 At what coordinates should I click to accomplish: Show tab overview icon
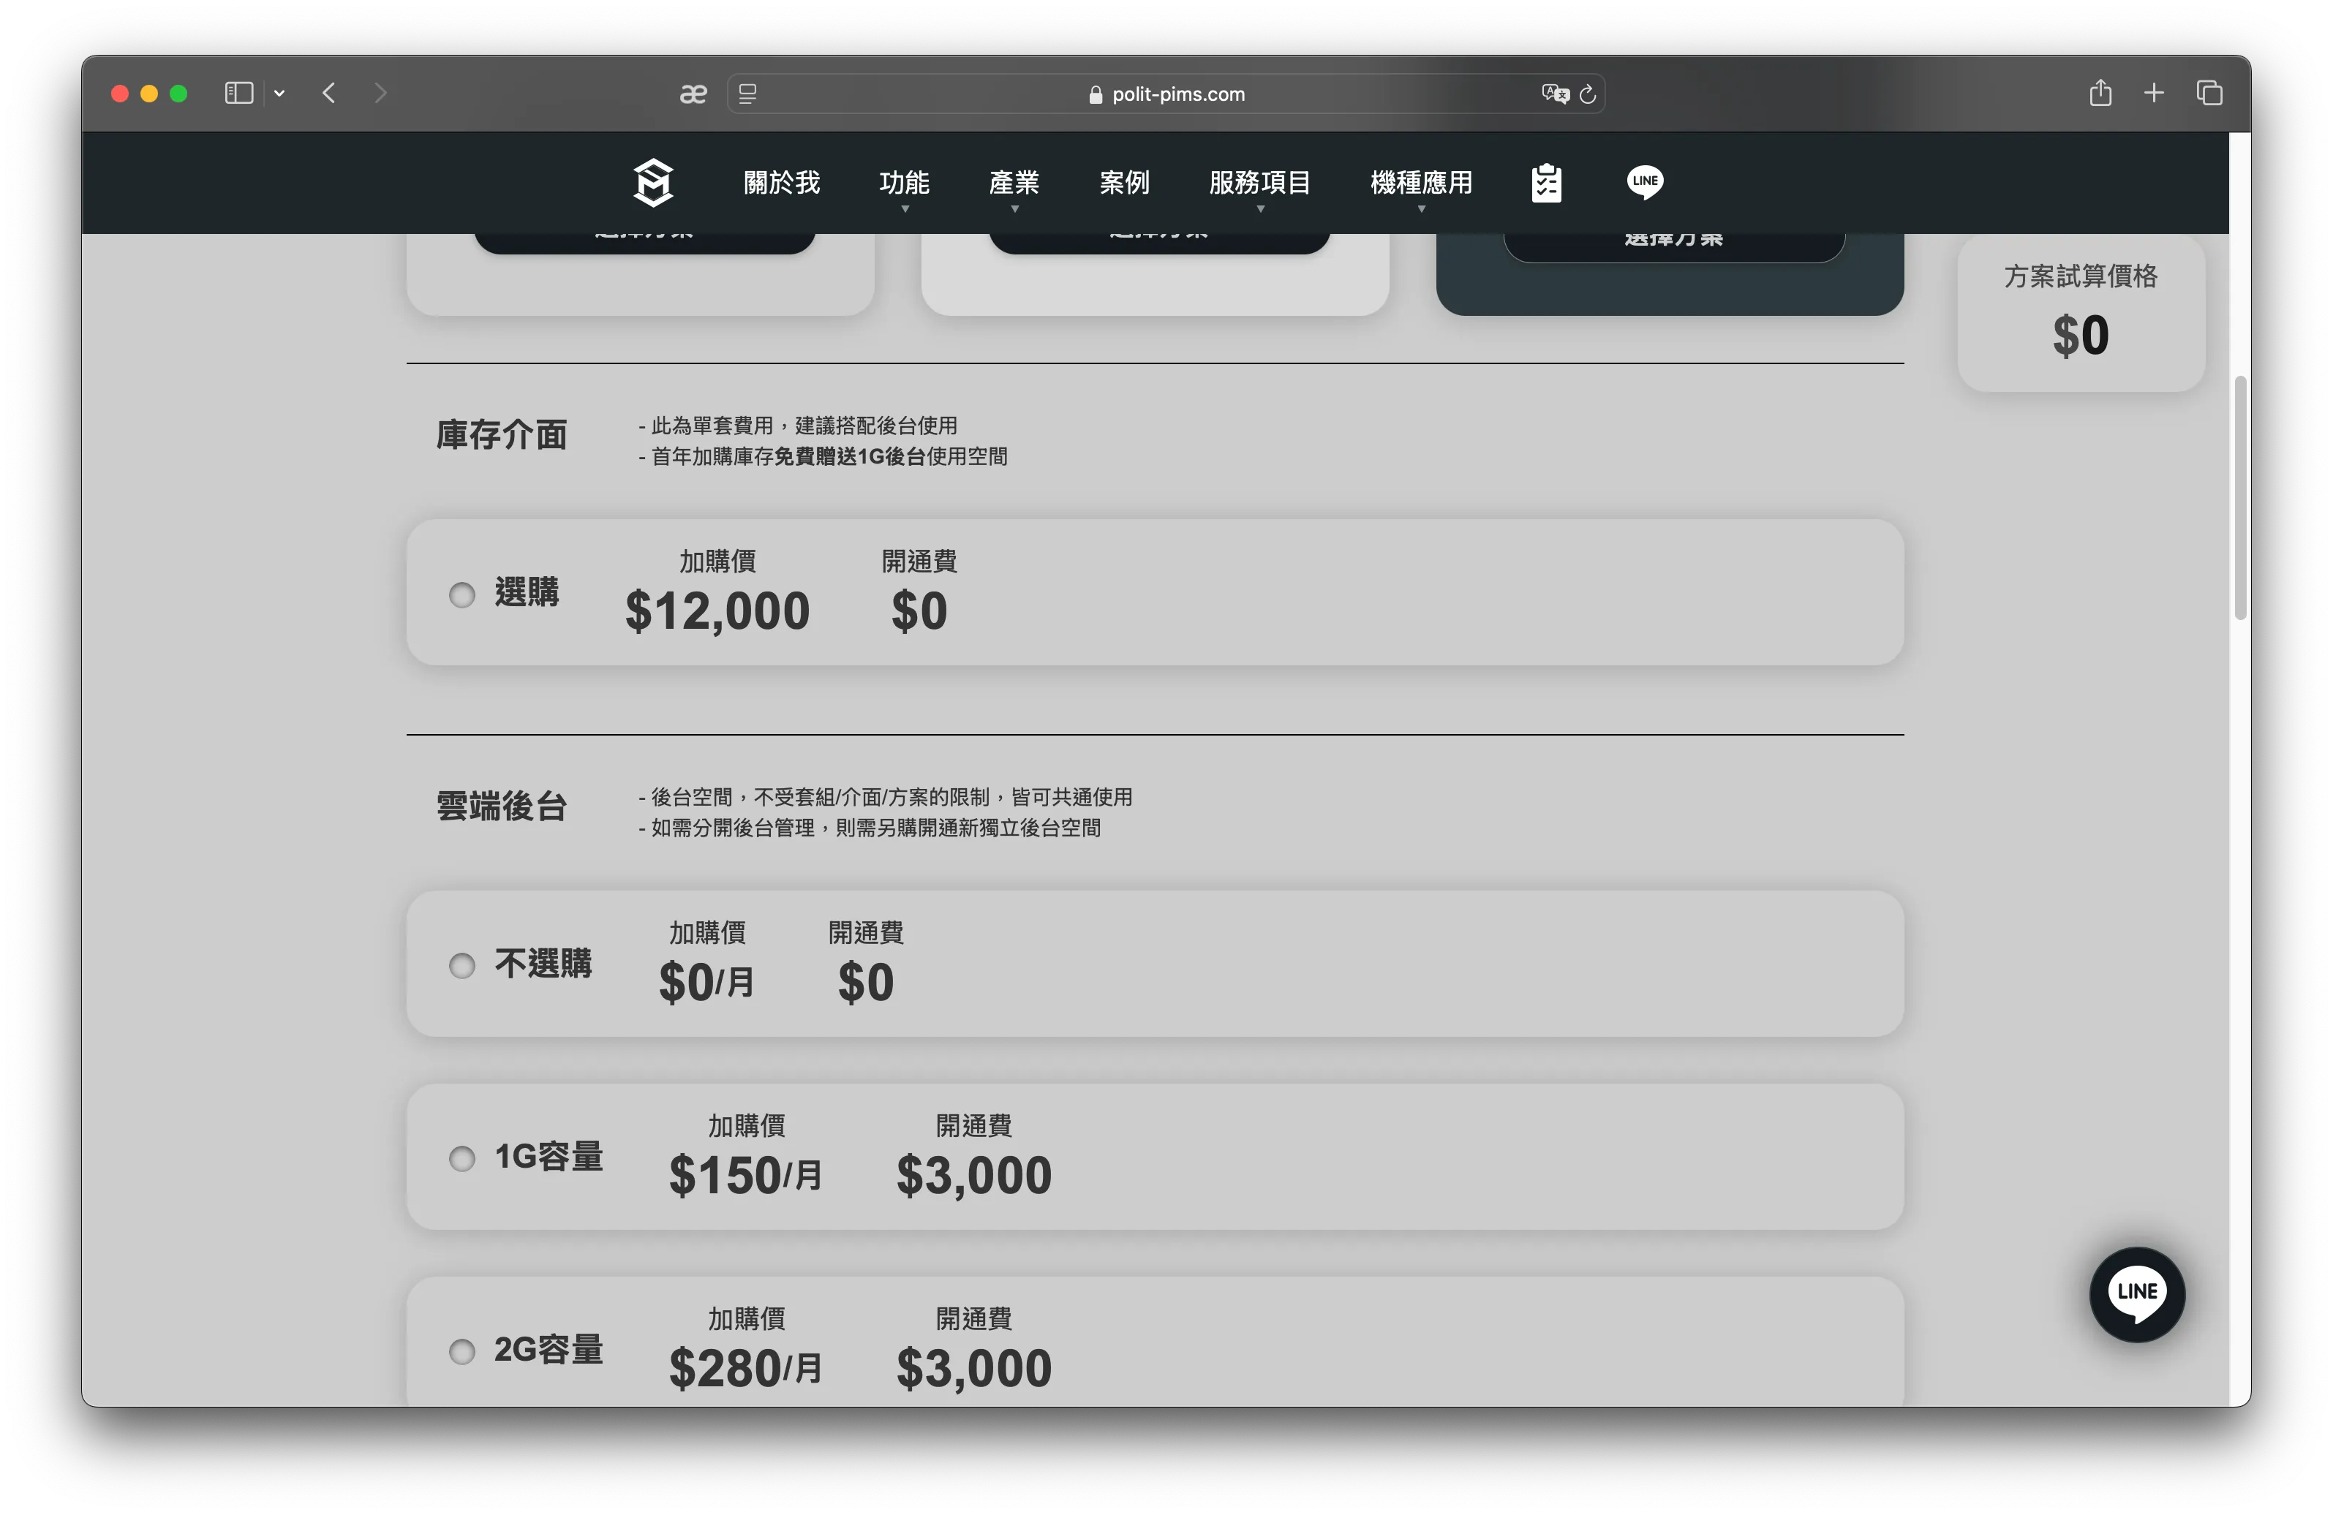tap(2209, 93)
